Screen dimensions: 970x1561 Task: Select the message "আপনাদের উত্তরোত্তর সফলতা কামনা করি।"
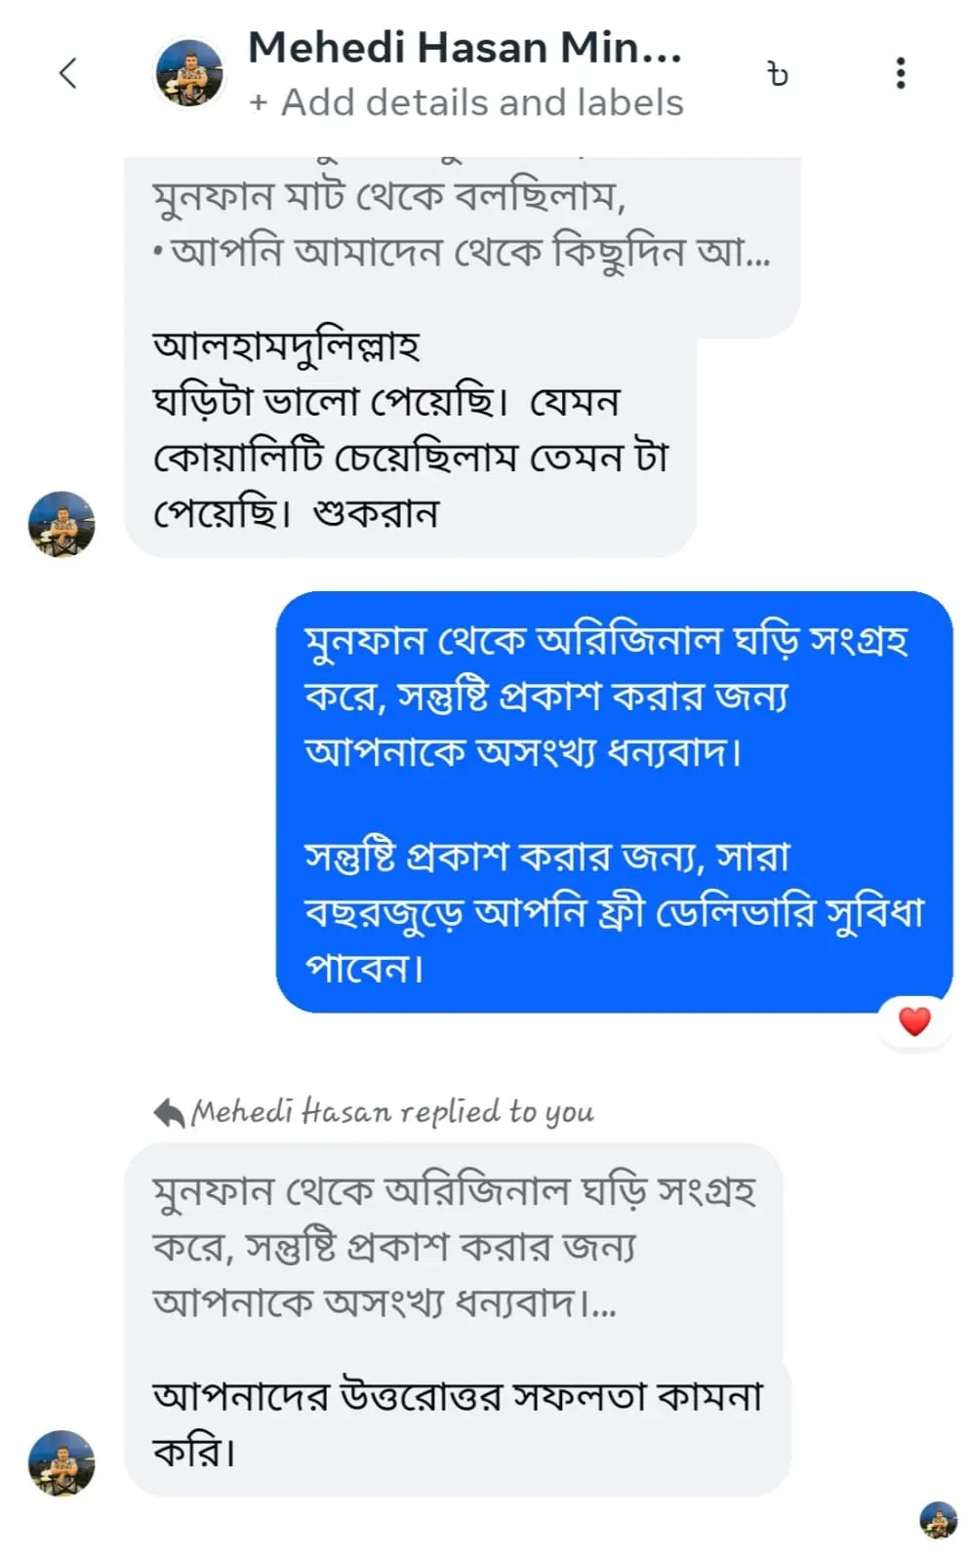[x=457, y=1423]
